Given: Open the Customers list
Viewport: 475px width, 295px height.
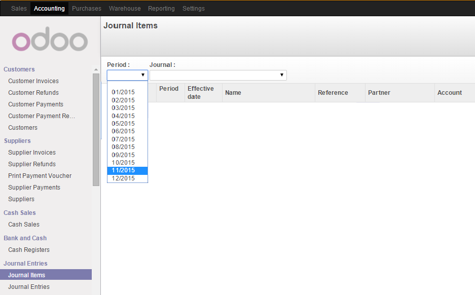Looking at the screenshot, I should pyautogui.click(x=22, y=127).
